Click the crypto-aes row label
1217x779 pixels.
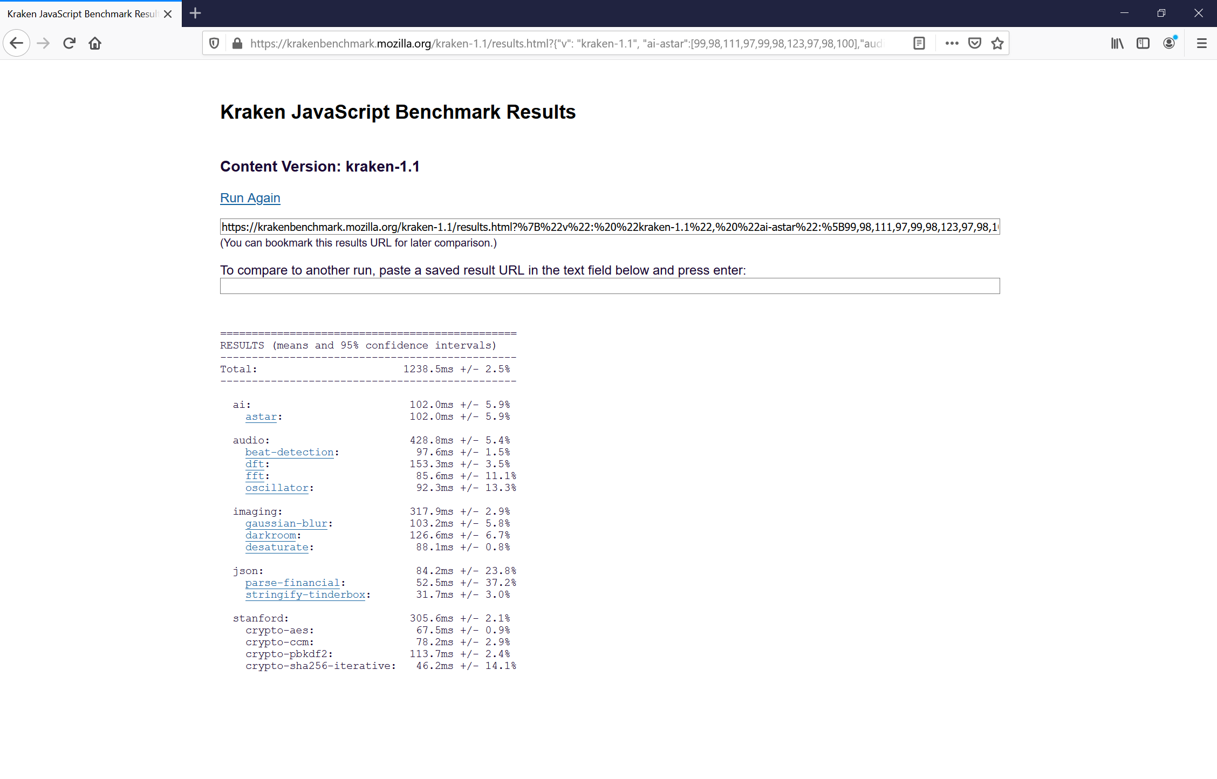(280, 630)
